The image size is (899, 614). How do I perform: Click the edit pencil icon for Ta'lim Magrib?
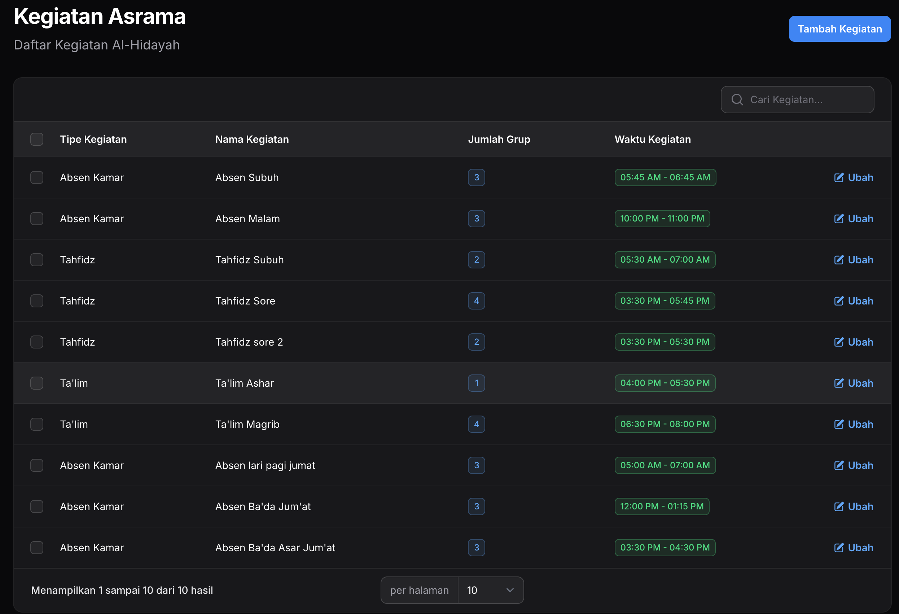coord(839,424)
